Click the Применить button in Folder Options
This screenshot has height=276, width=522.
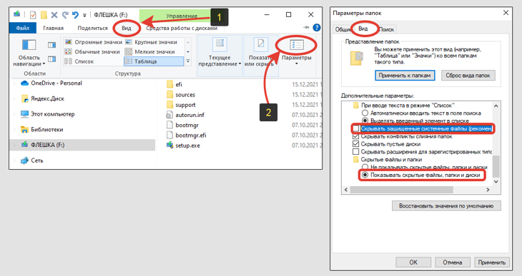492,262
